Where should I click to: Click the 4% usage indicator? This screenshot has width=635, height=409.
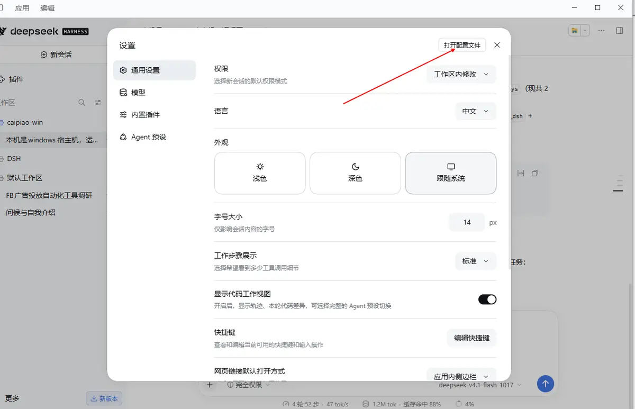point(465,404)
